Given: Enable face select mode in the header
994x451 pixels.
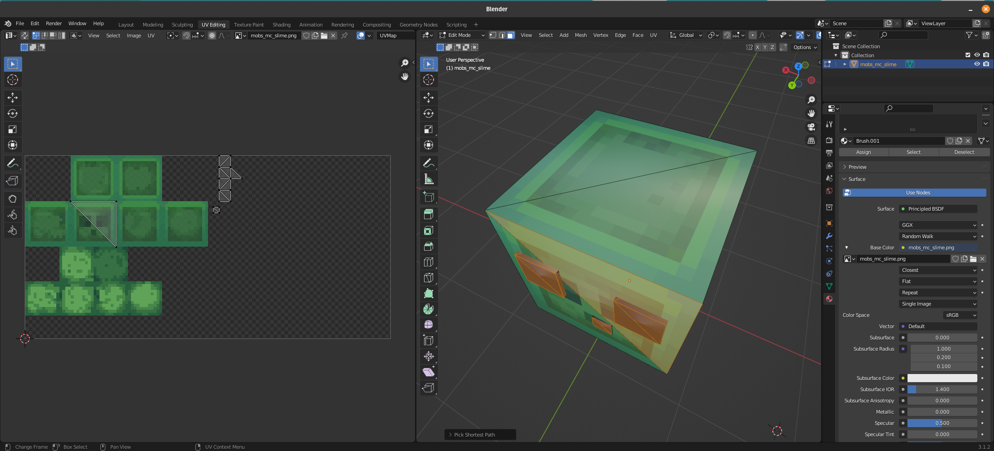Looking at the screenshot, I should tap(511, 35).
